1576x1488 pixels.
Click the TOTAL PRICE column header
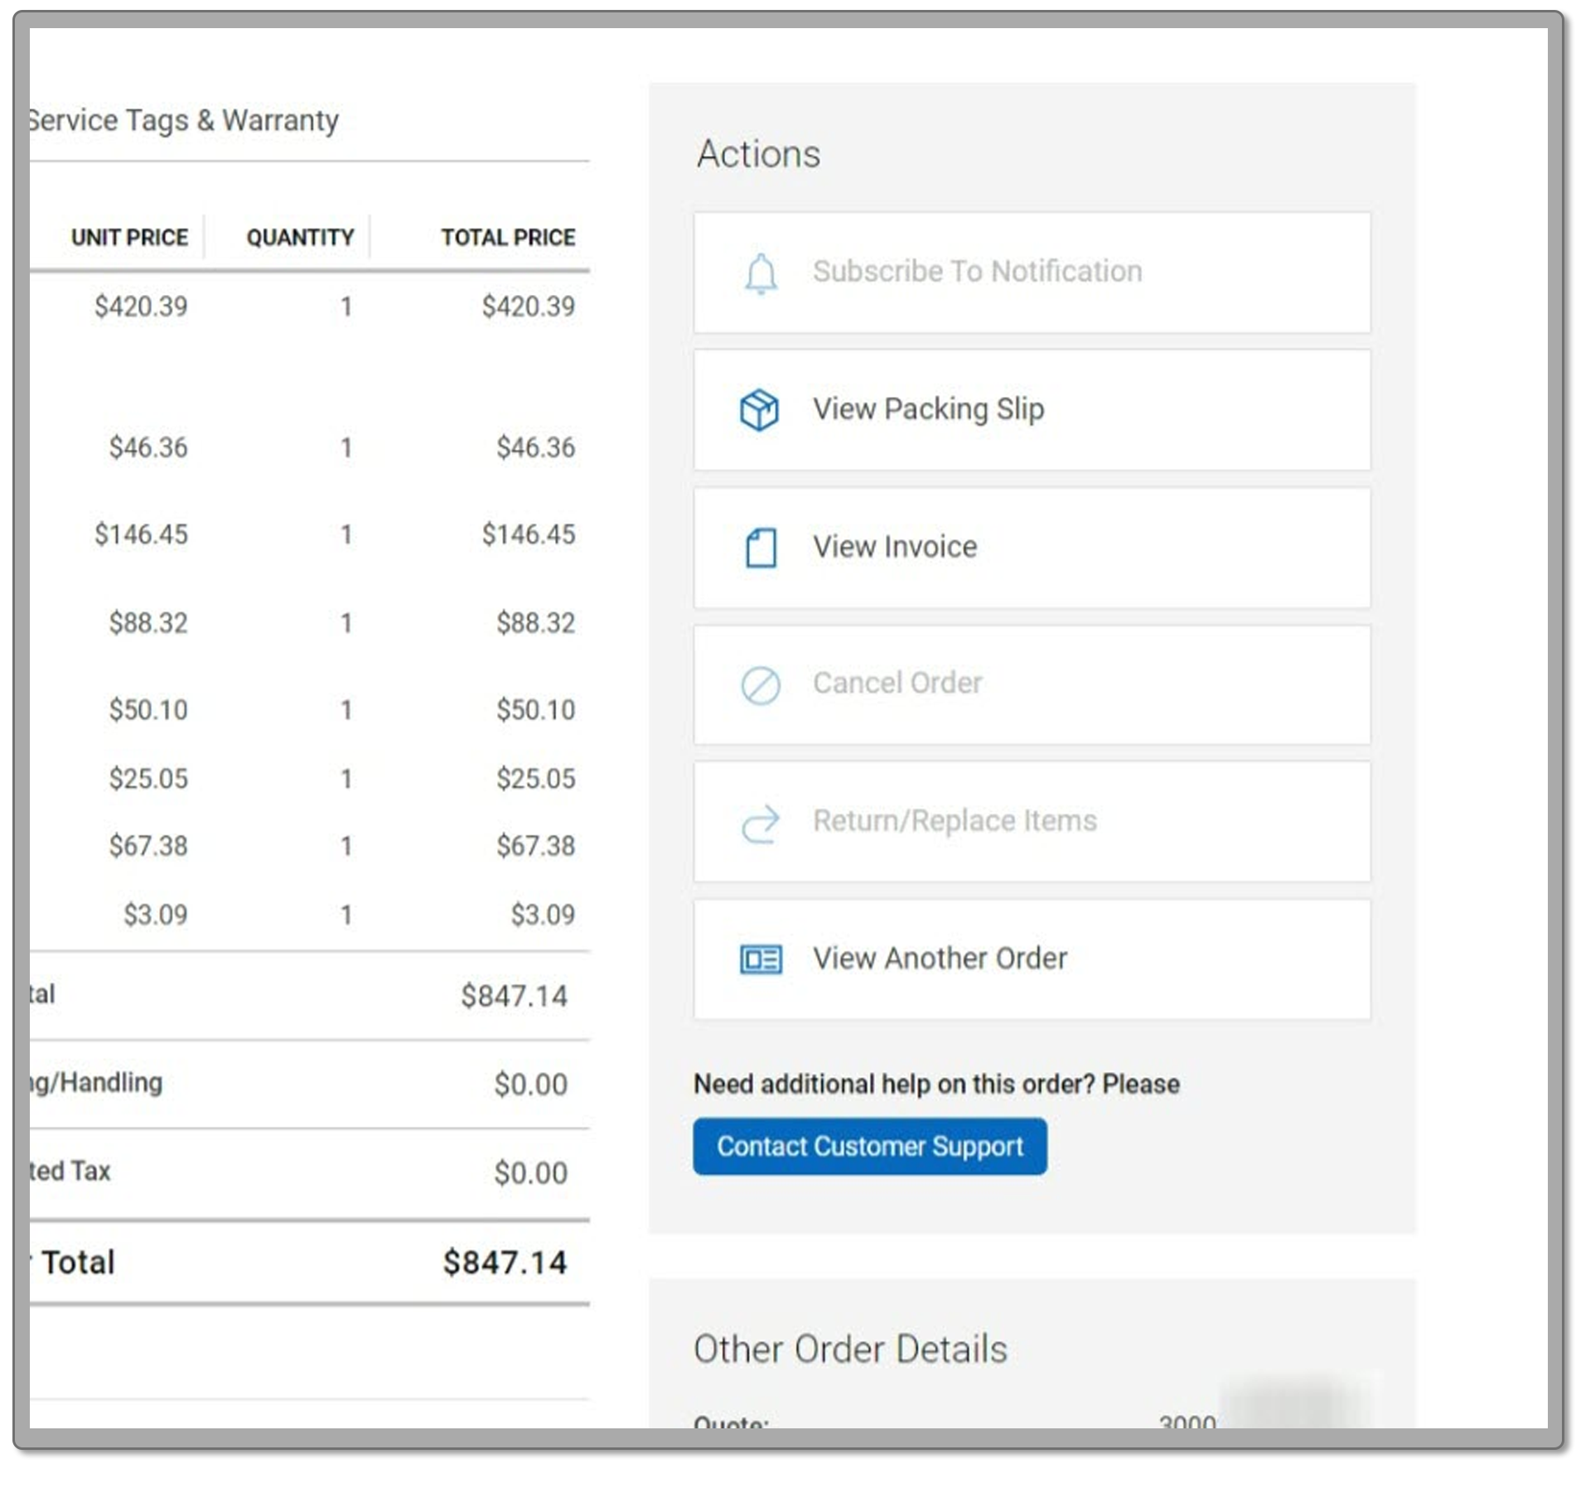[x=508, y=237]
